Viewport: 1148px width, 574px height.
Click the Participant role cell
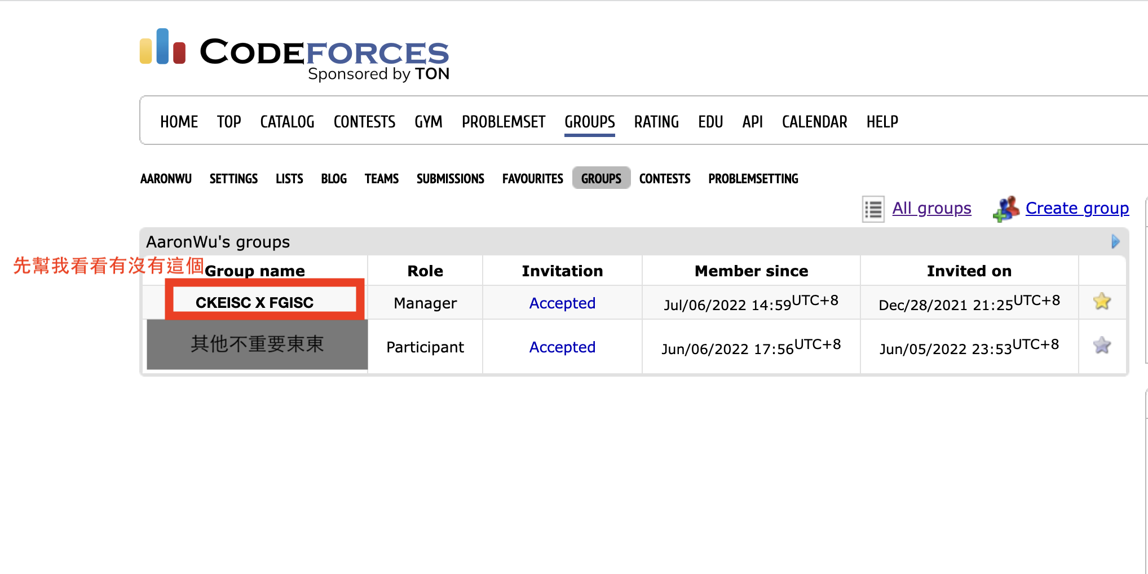tap(425, 347)
